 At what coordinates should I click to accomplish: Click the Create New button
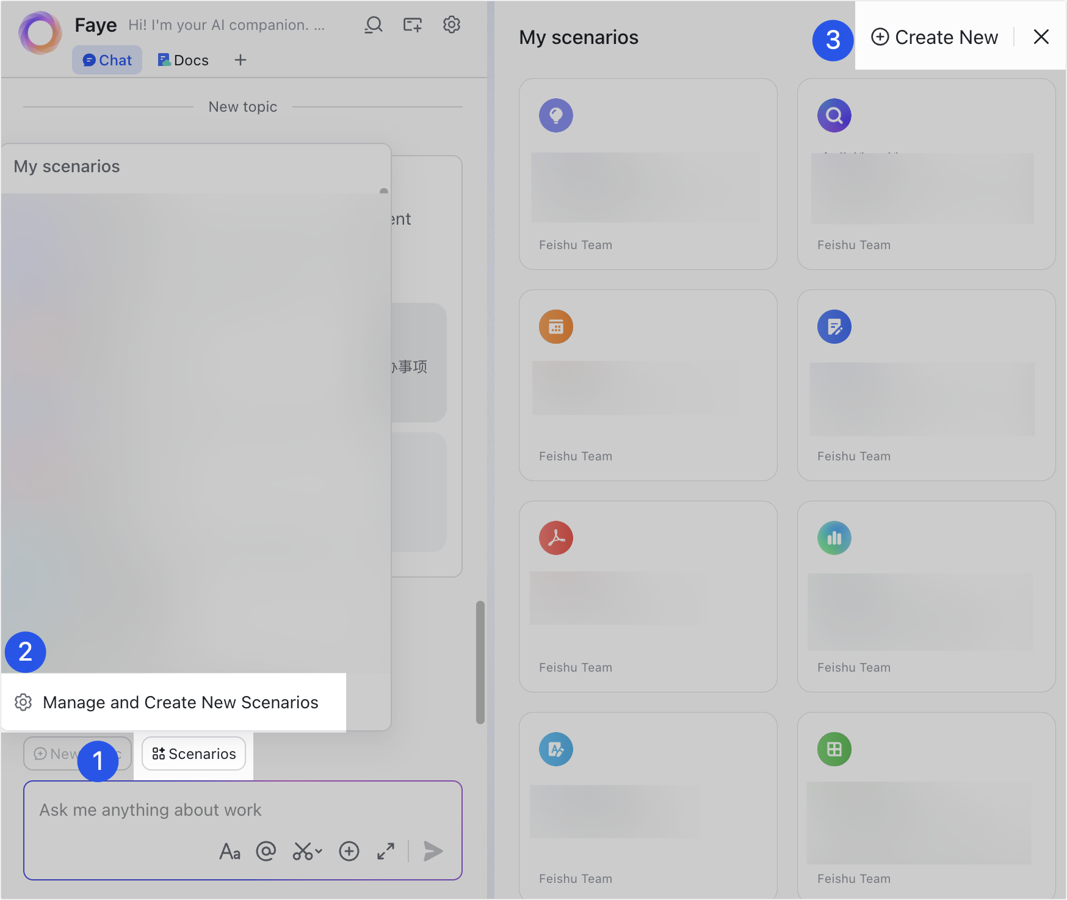[x=935, y=37]
